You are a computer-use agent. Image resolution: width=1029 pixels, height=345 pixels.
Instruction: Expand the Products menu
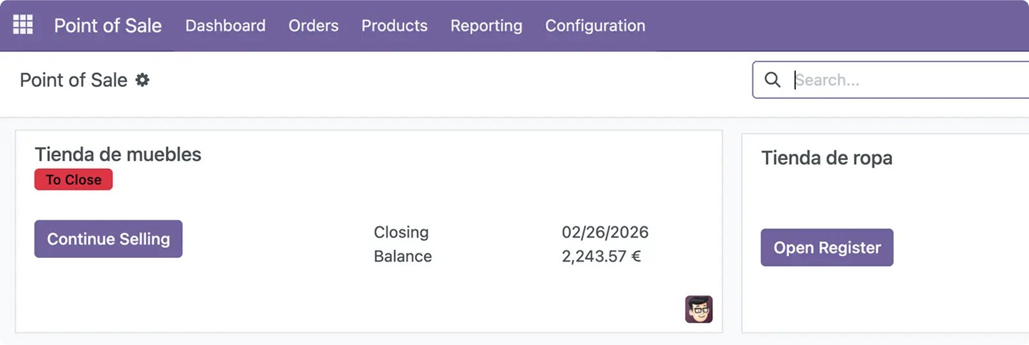[394, 26]
